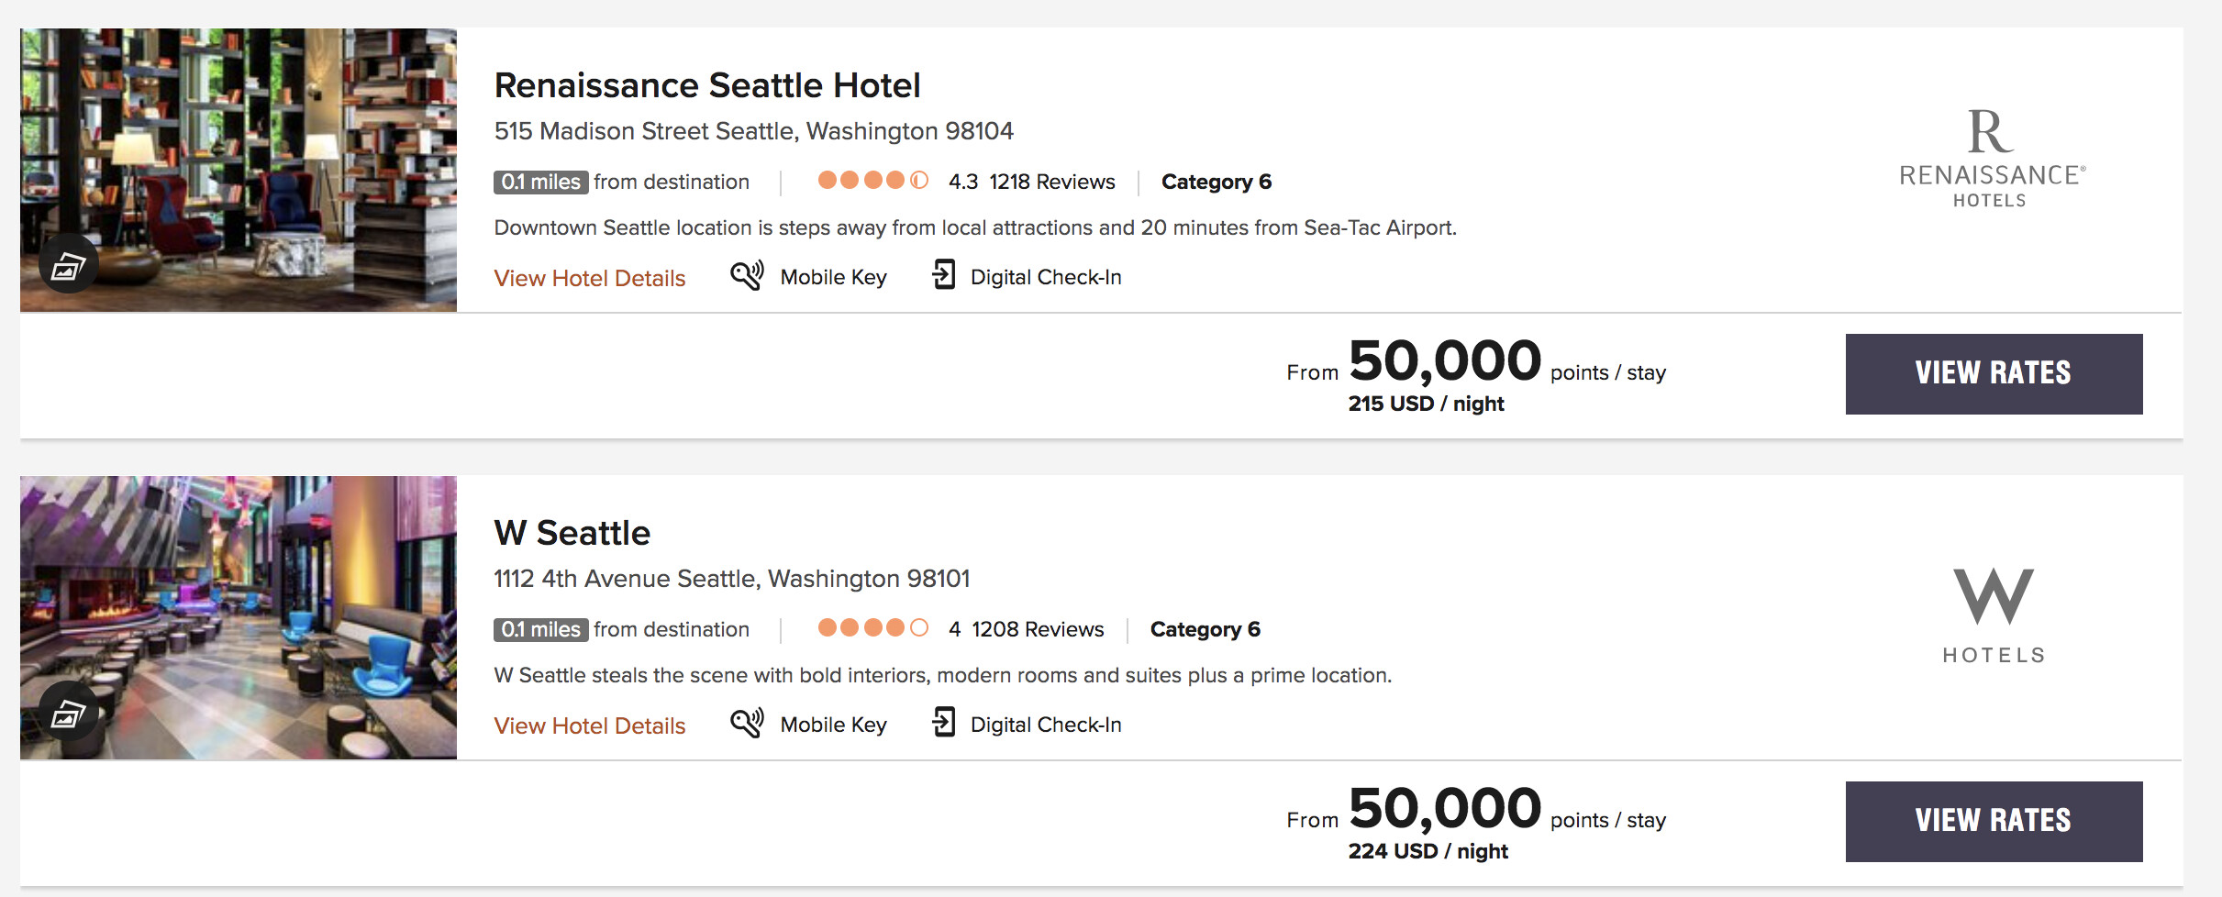This screenshot has height=897, width=2222.
Task: Open the Renaissance Seattle Hotel title
Action: pos(706,85)
